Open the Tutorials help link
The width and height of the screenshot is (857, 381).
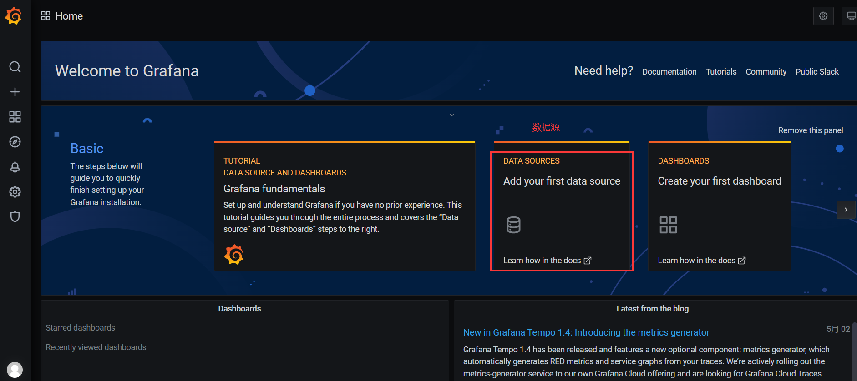[x=721, y=72]
